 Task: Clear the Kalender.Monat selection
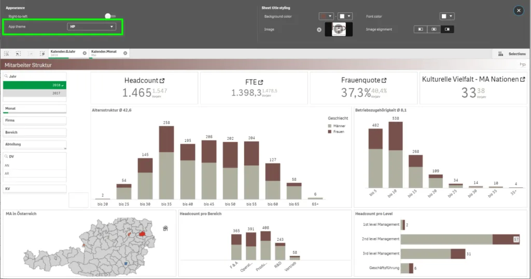coord(125,53)
